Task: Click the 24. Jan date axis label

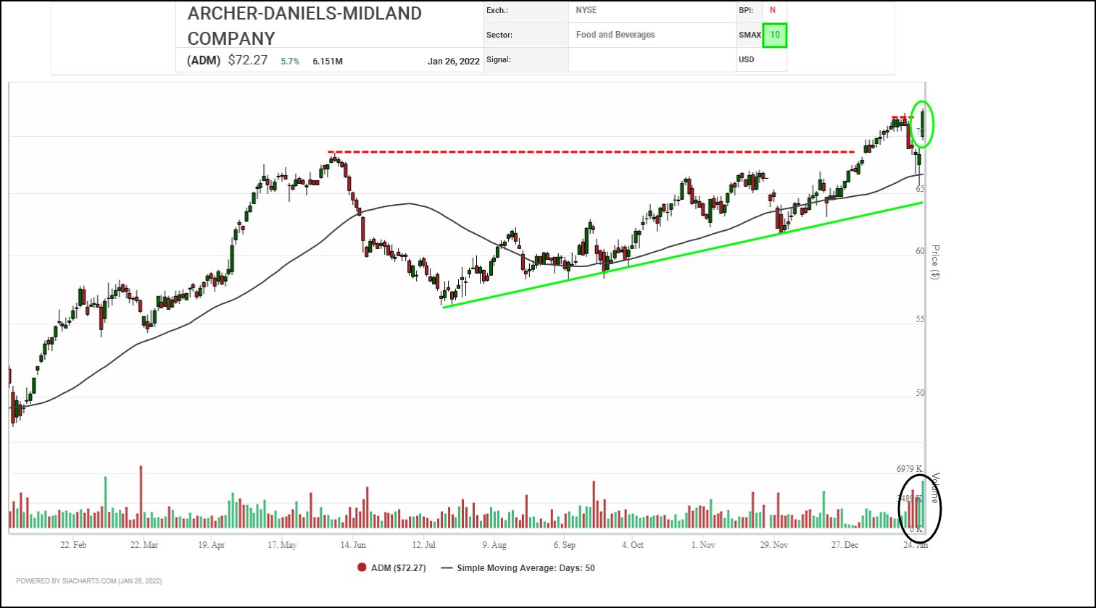Action: [914, 544]
